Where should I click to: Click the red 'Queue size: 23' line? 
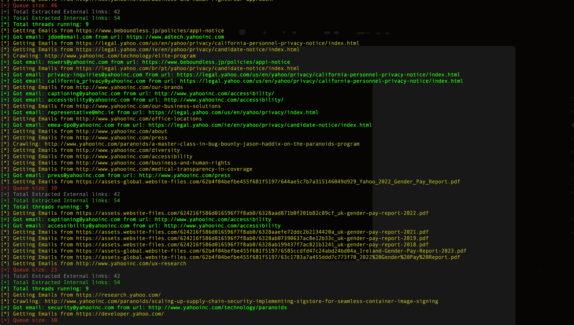coord(29,270)
